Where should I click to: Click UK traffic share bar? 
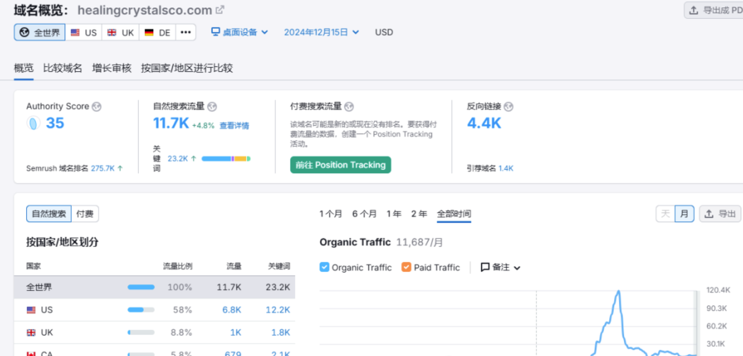(141, 332)
